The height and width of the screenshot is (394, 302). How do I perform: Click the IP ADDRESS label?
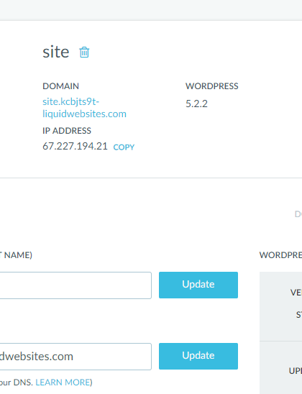click(x=67, y=131)
